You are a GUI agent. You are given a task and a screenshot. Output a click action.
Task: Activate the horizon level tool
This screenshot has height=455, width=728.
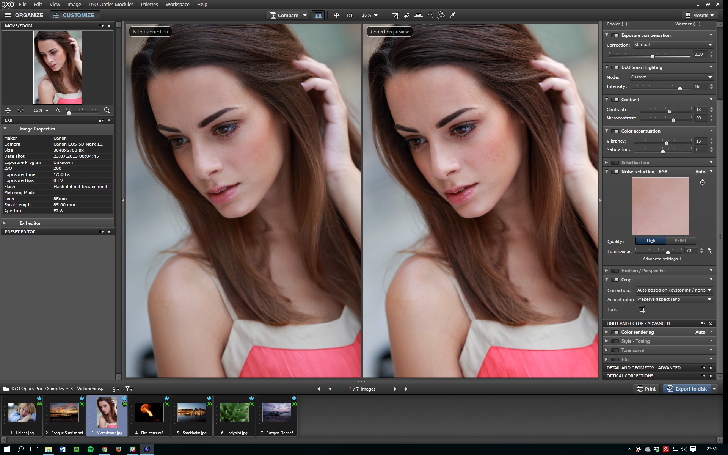pos(418,15)
